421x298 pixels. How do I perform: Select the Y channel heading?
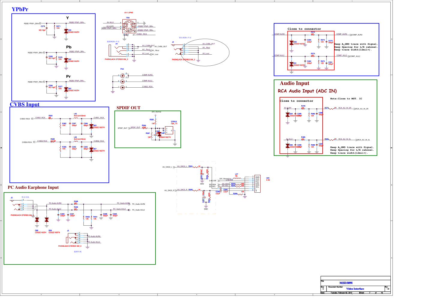(x=67, y=18)
